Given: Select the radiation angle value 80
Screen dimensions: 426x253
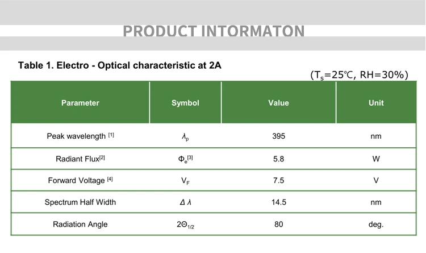Looking at the screenshot, I should tap(278, 224).
